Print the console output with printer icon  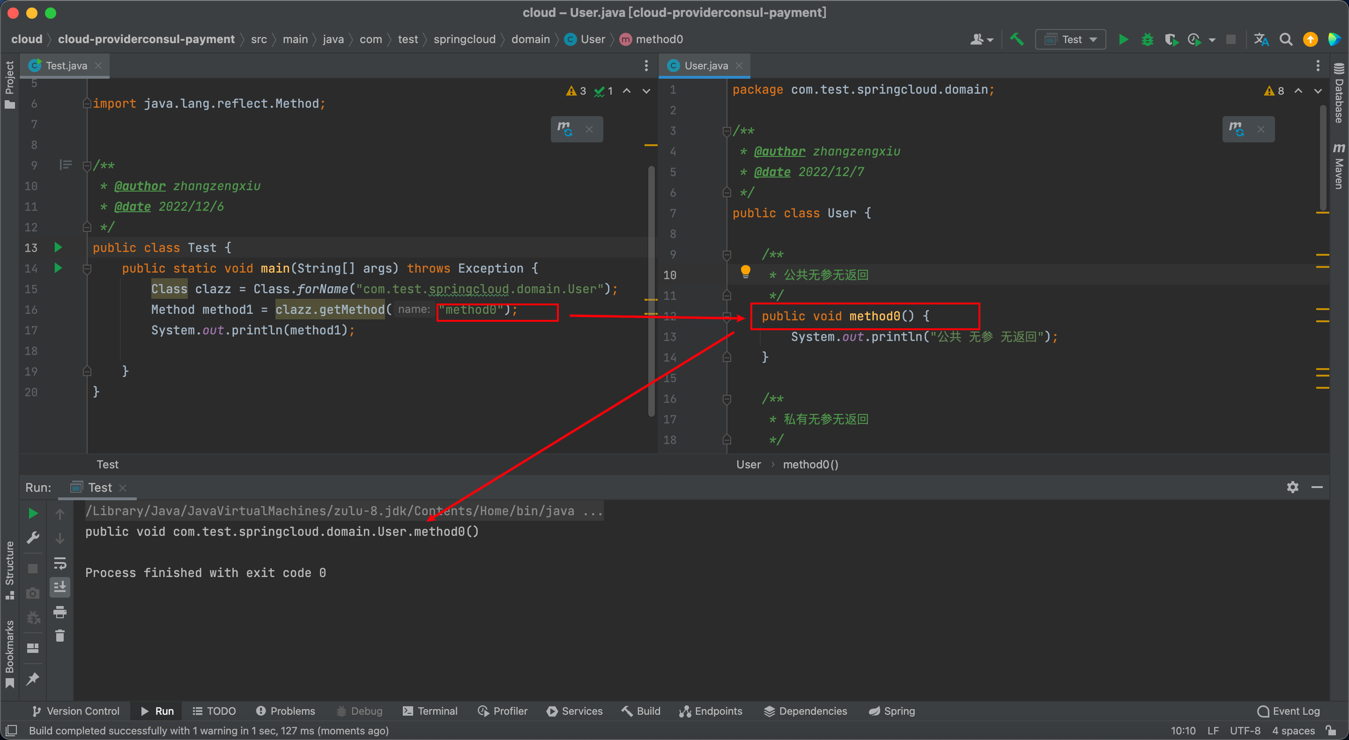pos(59,612)
